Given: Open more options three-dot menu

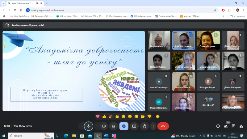Looking at the screenshot, I should pos(153,126).
